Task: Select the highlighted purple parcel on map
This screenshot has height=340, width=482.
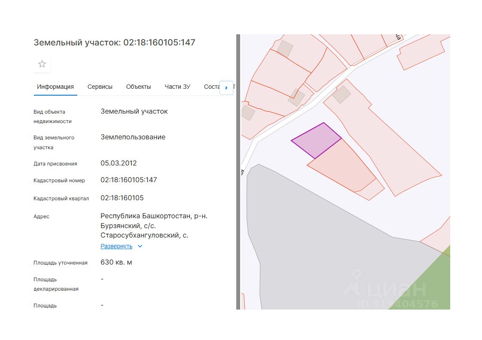Action: pos(317,140)
